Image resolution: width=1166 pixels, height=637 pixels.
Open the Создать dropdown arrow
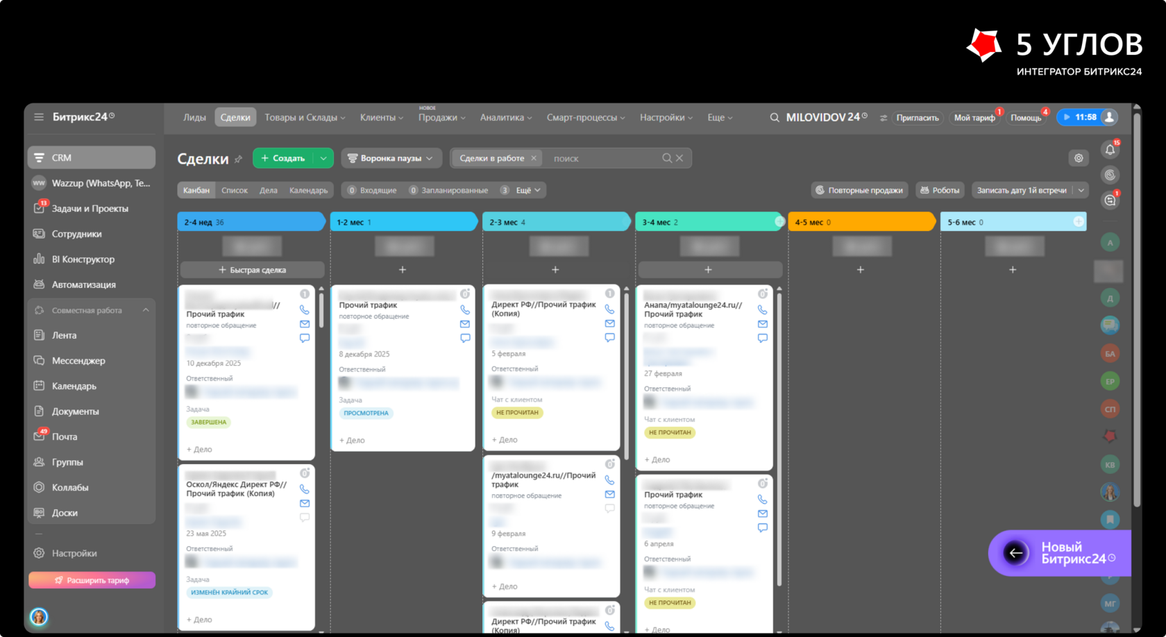coord(323,158)
